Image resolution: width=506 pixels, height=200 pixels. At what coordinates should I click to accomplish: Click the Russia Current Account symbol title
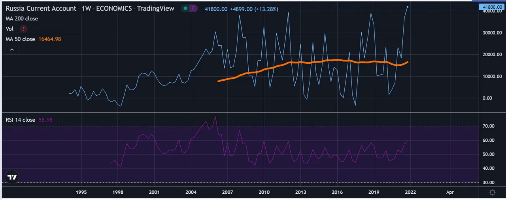41,8
